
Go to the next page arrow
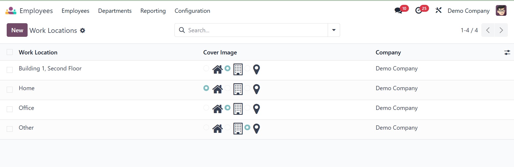coord(501,30)
